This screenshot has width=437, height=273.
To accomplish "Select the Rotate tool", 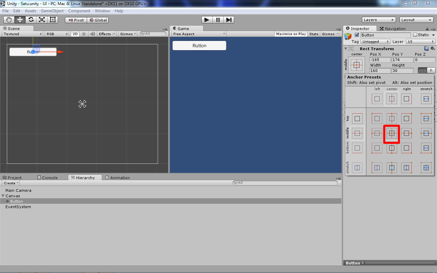I will [30, 19].
